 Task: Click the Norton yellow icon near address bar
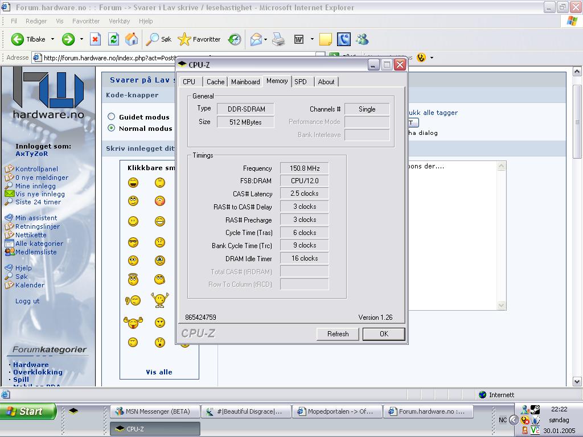[x=421, y=57]
